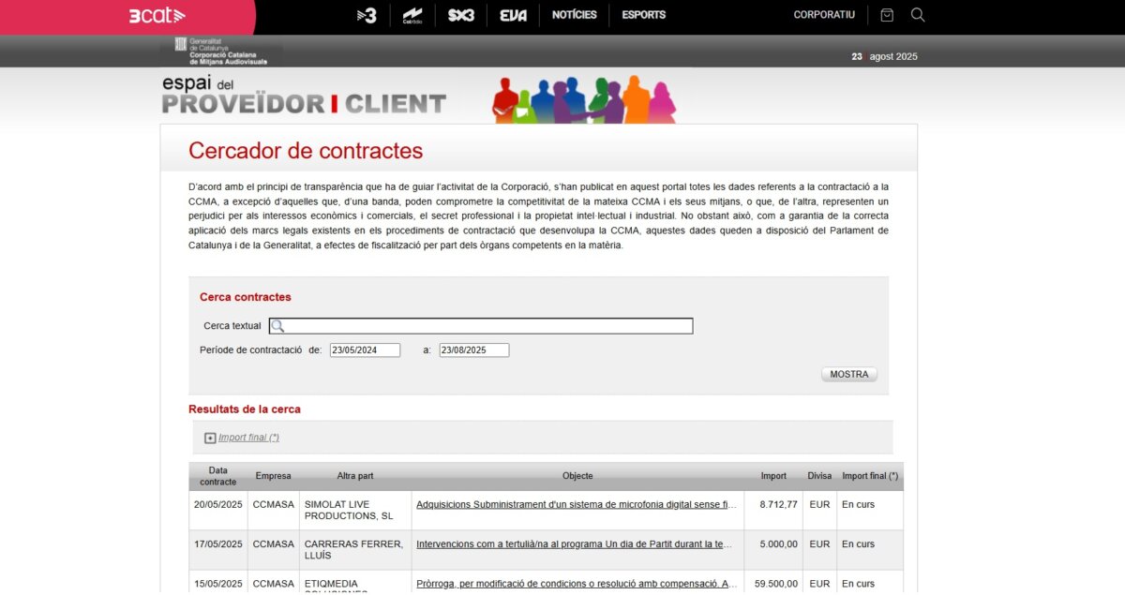Viewport: 1125px width, 595px height.
Task: Open the 3cat home logo
Action: (x=157, y=15)
